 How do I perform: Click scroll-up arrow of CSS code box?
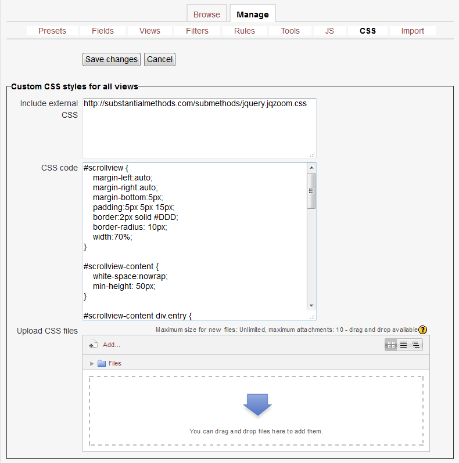[311, 167]
